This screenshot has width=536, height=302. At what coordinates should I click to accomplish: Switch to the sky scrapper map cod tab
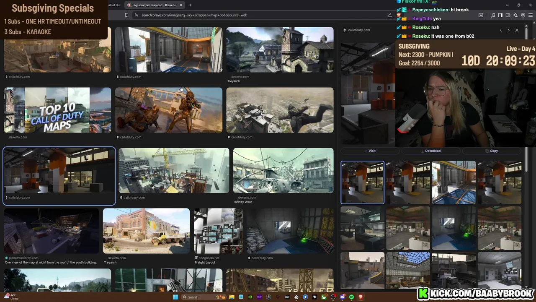point(155,5)
